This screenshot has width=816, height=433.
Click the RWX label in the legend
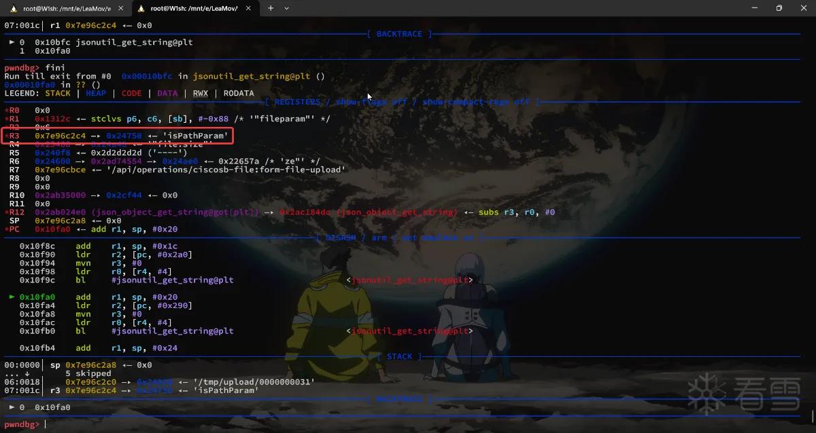(x=200, y=94)
